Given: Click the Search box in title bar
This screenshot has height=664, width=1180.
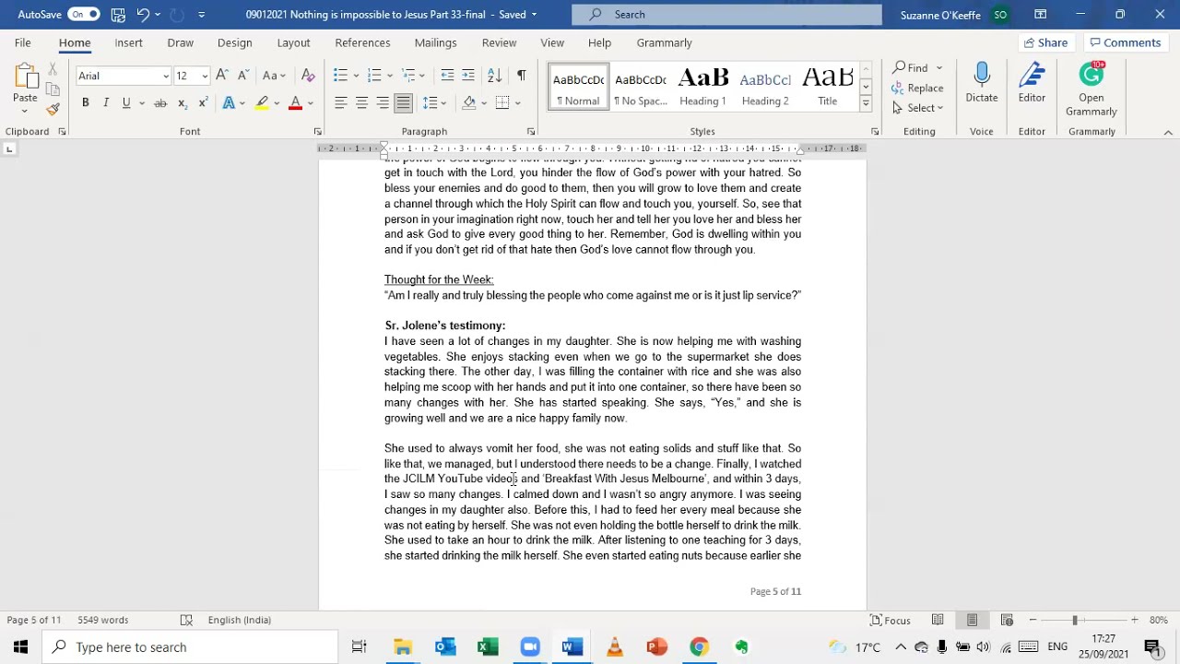Looking at the screenshot, I should 726,15.
